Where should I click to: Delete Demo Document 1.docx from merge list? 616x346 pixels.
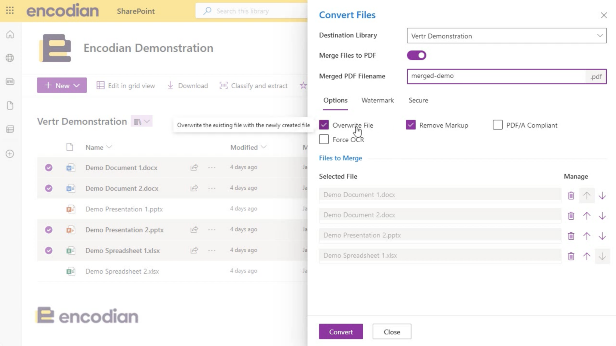pyautogui.click(x=571, y=196)
